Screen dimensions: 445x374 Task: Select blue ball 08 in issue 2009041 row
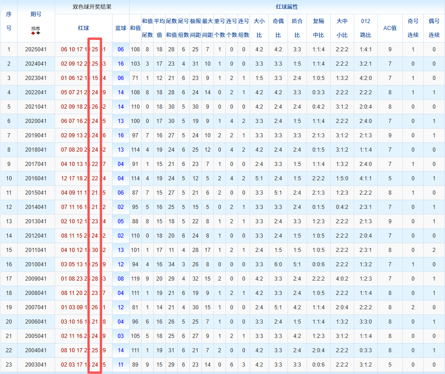click(120, 279)
